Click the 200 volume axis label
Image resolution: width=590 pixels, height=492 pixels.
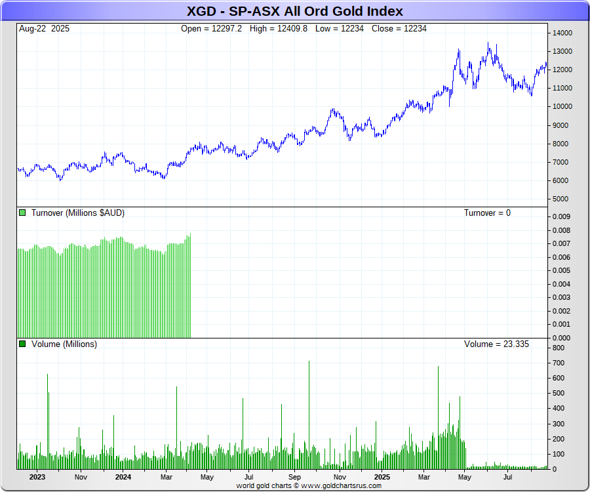click(x=559, y=439)
